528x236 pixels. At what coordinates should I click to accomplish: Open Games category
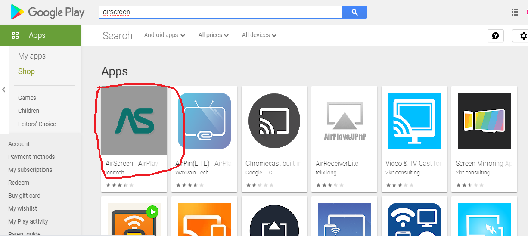(27, 98)
